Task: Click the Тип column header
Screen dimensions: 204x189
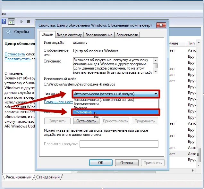Action: click(x=191, y=43)
